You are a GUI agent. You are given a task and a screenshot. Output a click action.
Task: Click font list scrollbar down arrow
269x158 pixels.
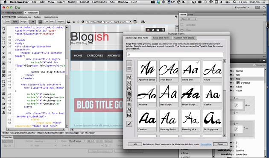(x=225, y=135)
